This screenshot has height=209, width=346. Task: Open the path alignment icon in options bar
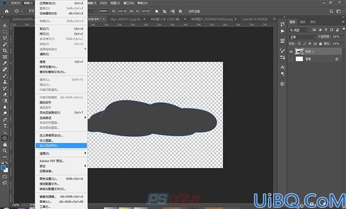tap(164, 12)
